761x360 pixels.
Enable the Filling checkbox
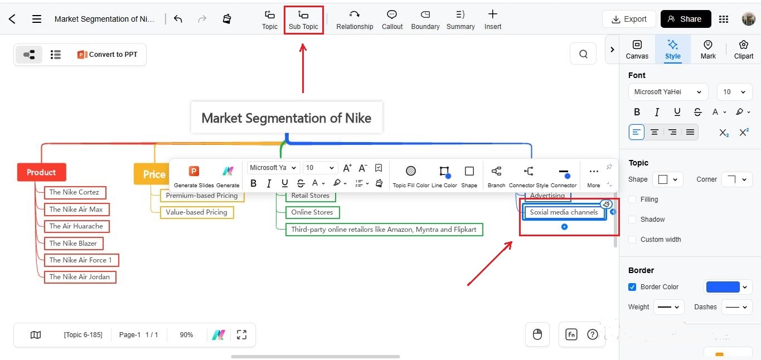632,200
